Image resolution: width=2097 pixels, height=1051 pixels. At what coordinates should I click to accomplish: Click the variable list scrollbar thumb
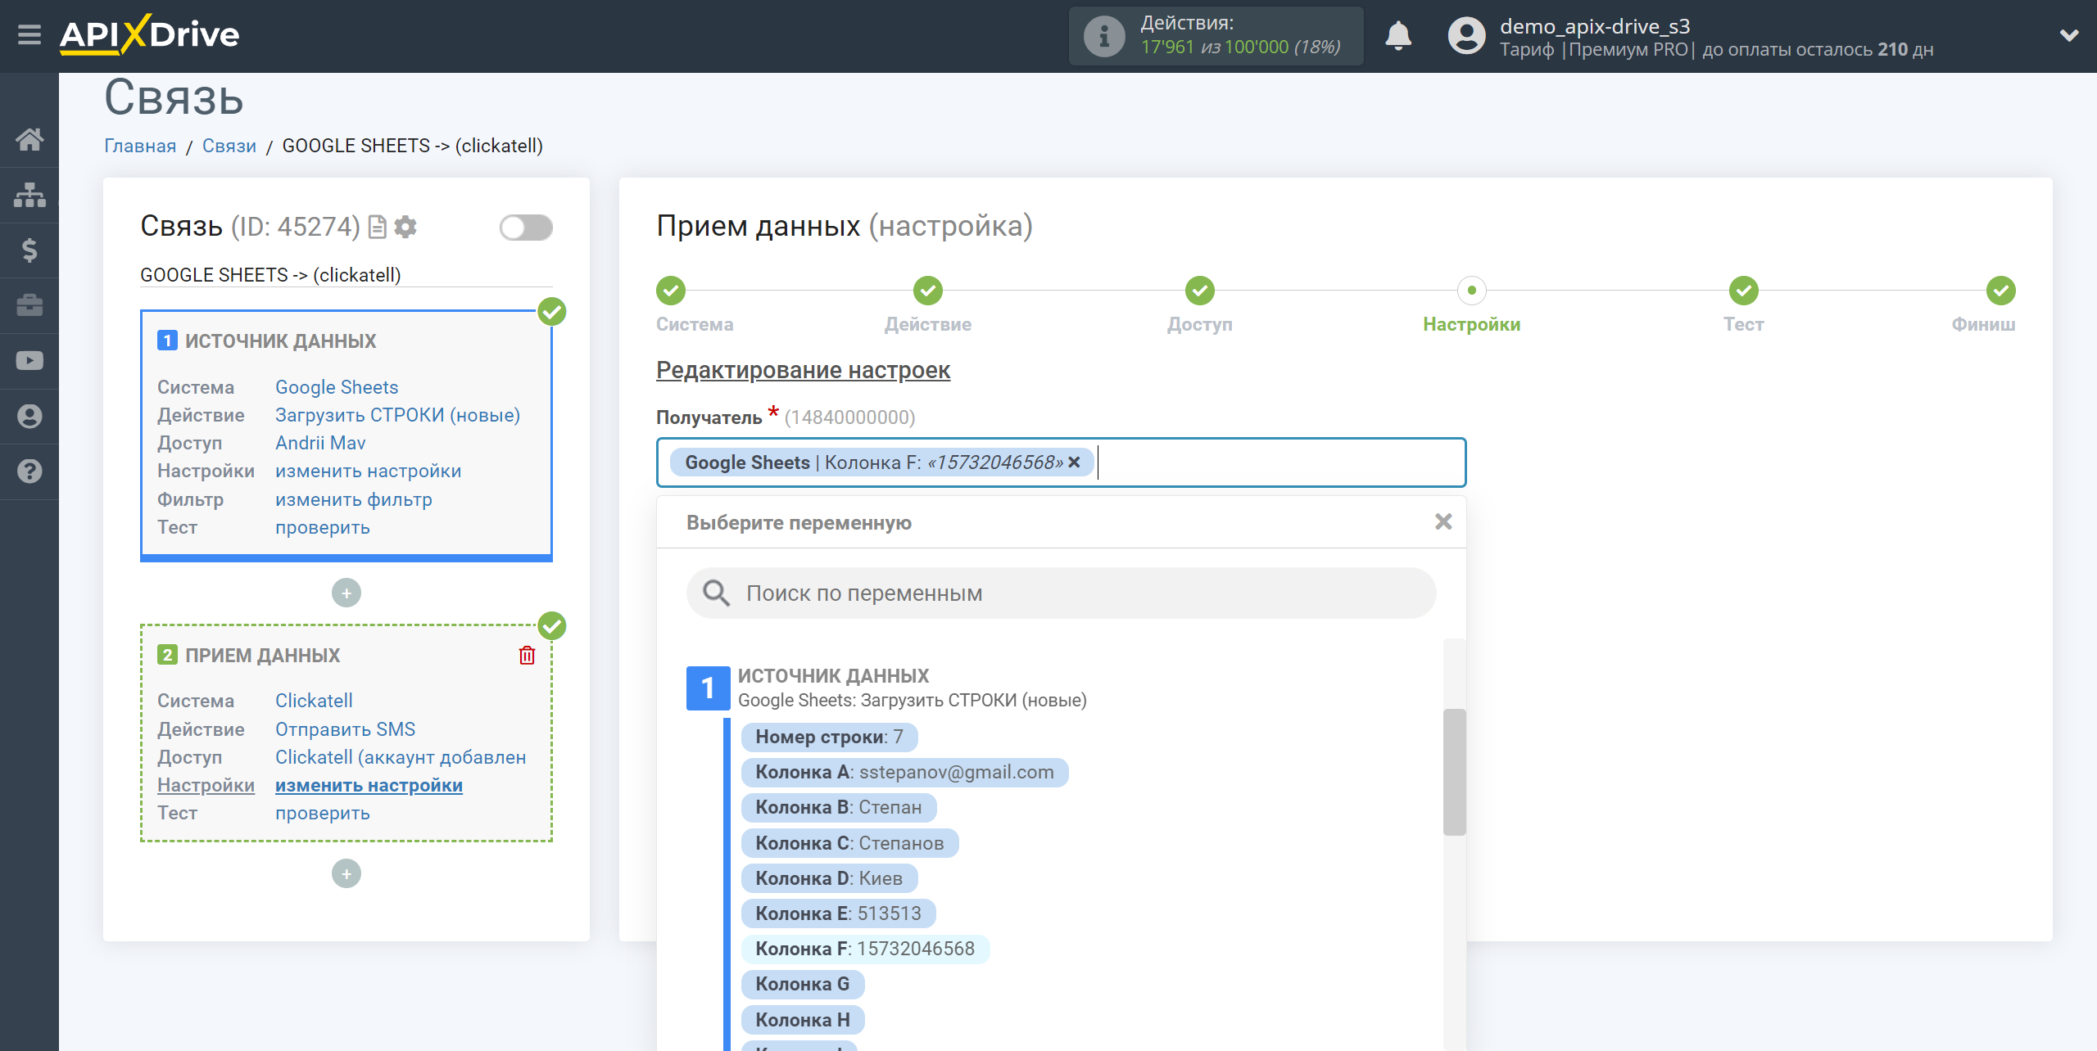click(1454, 772)
